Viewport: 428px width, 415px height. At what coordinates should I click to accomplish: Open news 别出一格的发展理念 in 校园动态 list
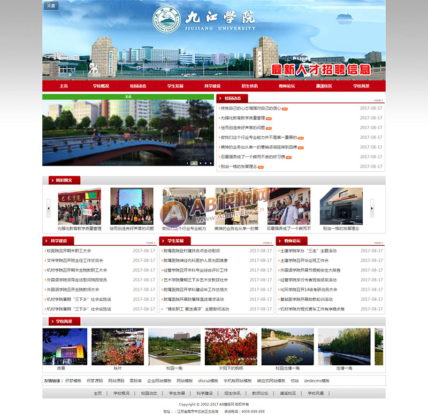pyautogui.click(x=239, y=167)
